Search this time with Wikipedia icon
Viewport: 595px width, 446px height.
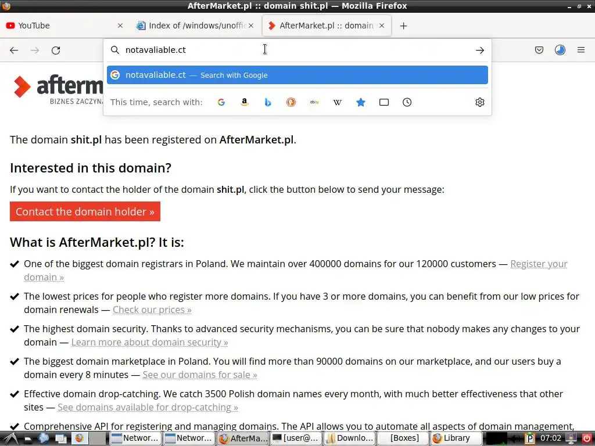(338, 102)
